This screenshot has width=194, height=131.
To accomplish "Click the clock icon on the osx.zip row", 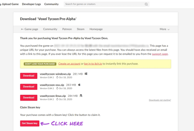I will [x=57, y=88].
